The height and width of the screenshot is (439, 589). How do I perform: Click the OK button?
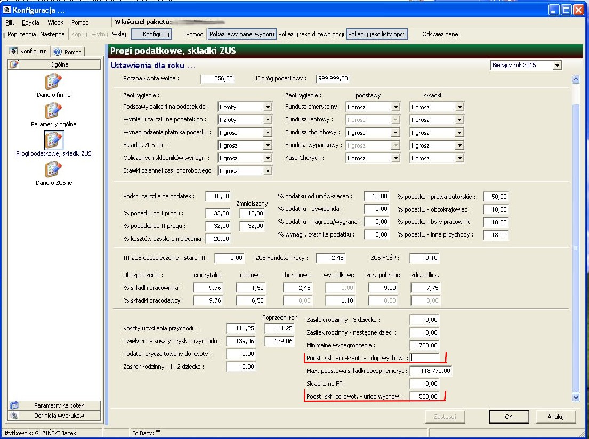509,417
